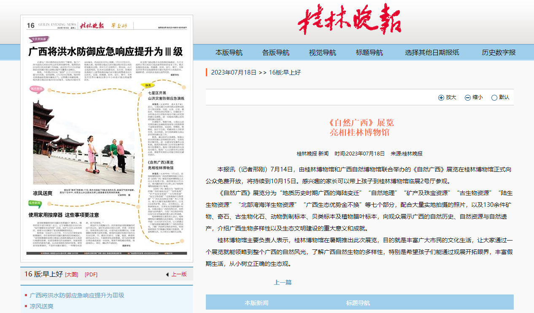Viewport: 534px width, 313px height.
Task: Open 标题导航 in the blue navigation bar
Action: click(x=369, y=53)
